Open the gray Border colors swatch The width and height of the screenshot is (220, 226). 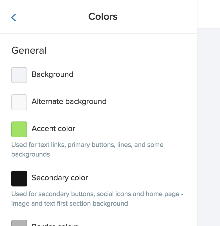[x=19, y=223]
